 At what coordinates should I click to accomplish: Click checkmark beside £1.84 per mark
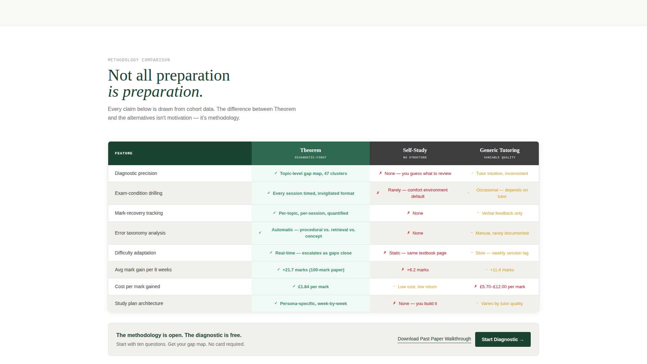294,286
